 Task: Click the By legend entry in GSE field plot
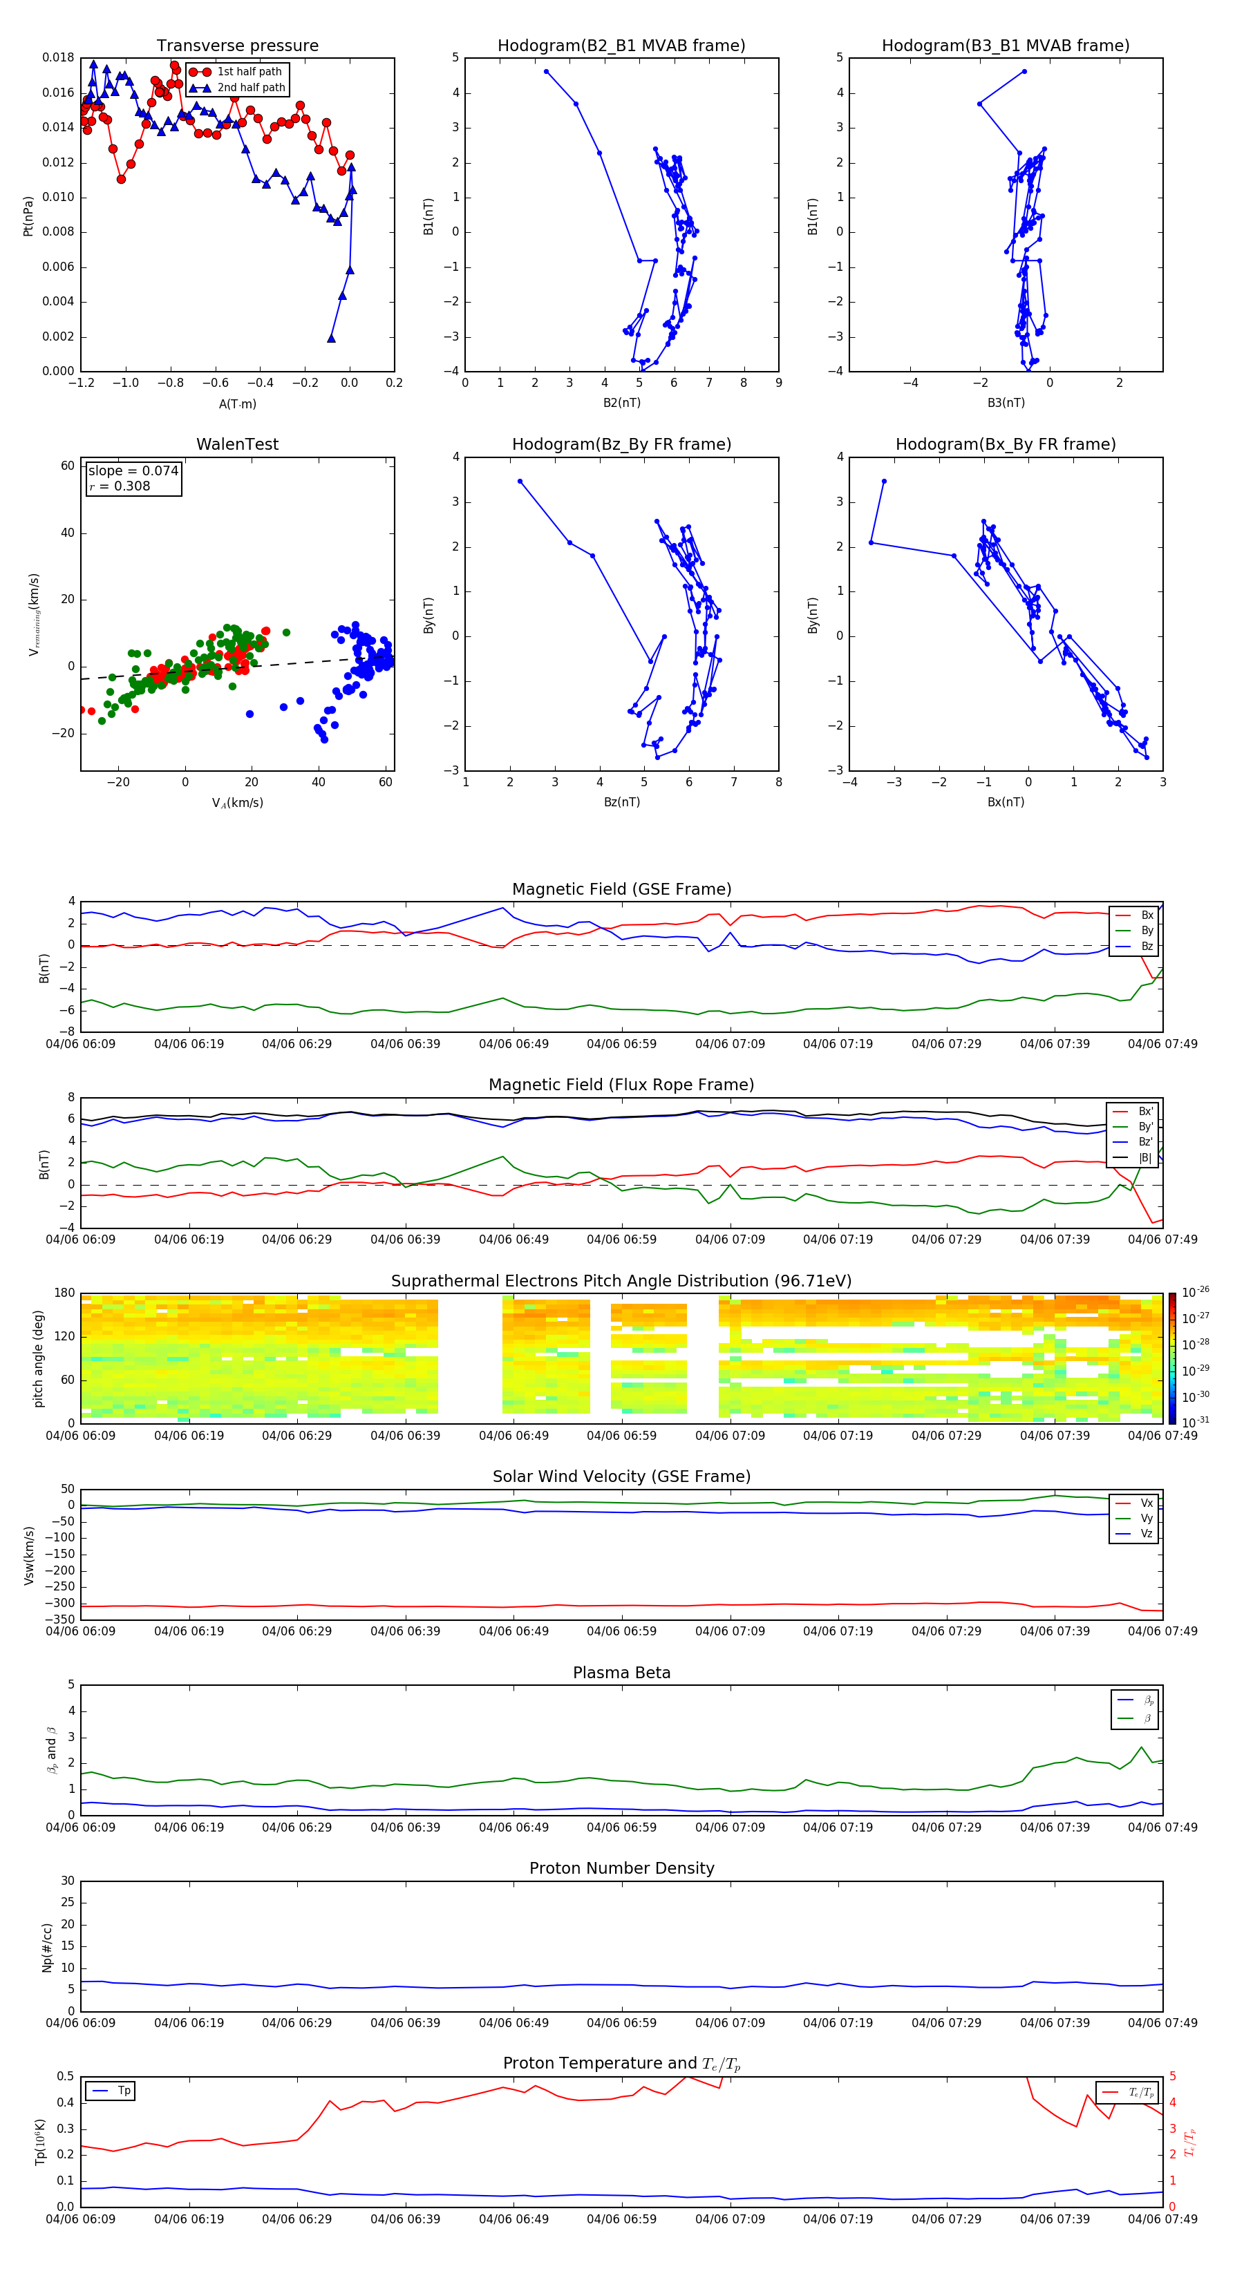coord(1135,931)
